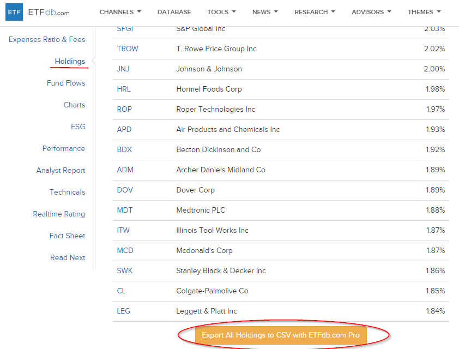This screenshot has width=459, height=349.
Task: Jump to Performance section
Action: click(x=64, y=148)
